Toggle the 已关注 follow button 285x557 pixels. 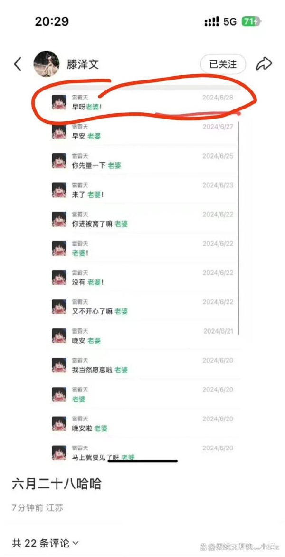click(x=223, y=64)
